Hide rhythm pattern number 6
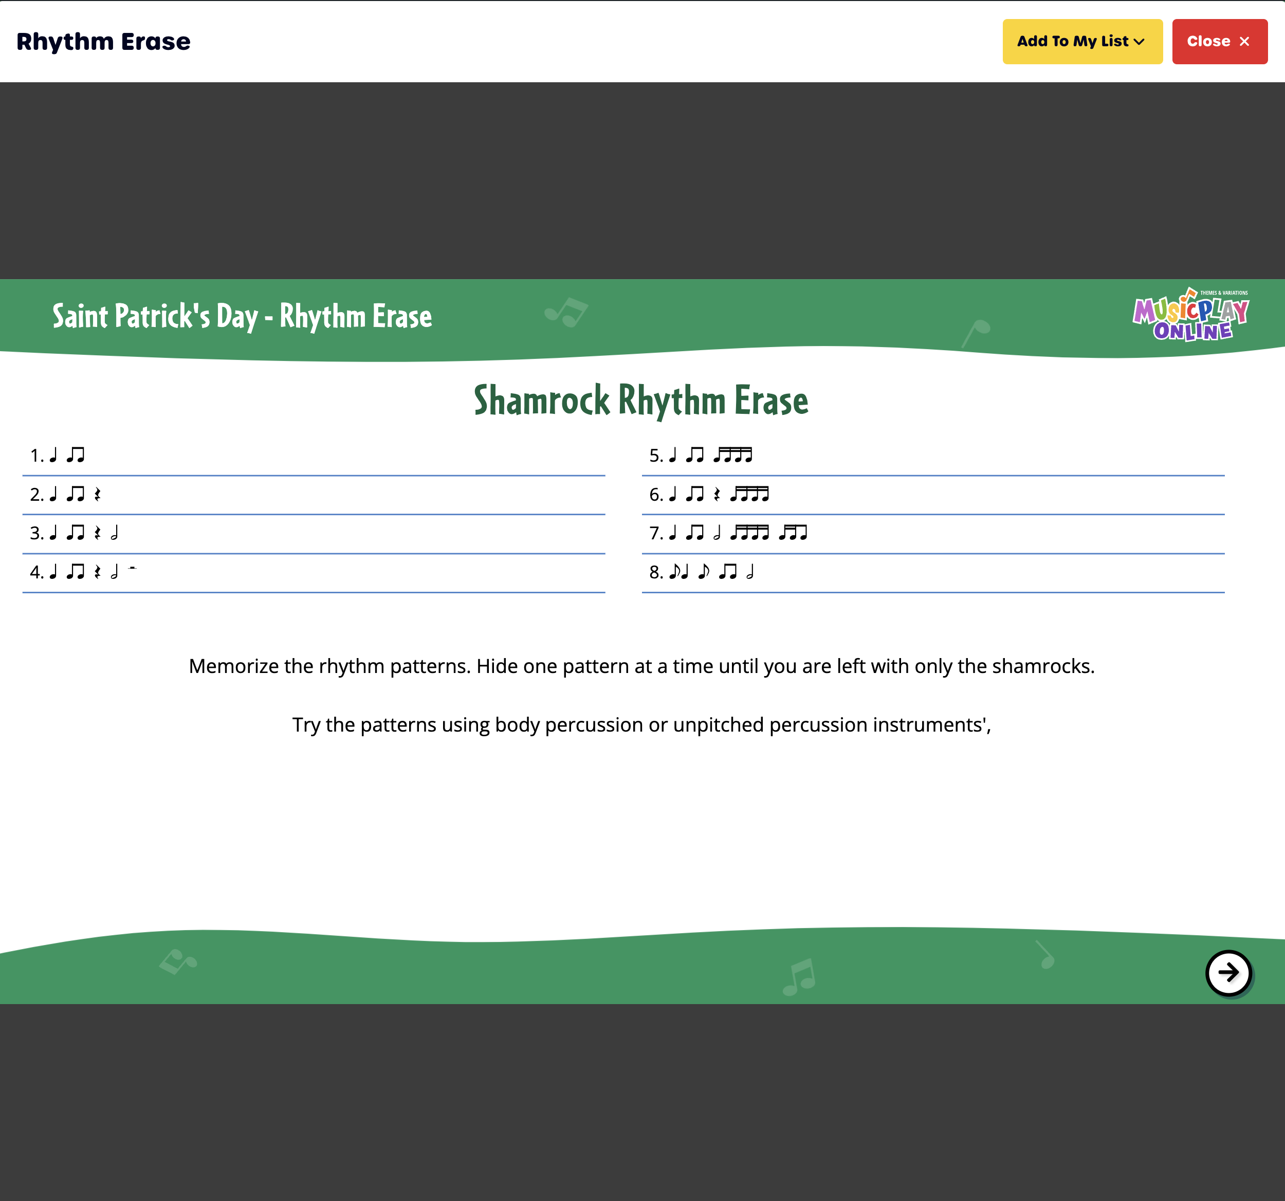Viewport: 1285px width, 1201px height. point(709,495)
